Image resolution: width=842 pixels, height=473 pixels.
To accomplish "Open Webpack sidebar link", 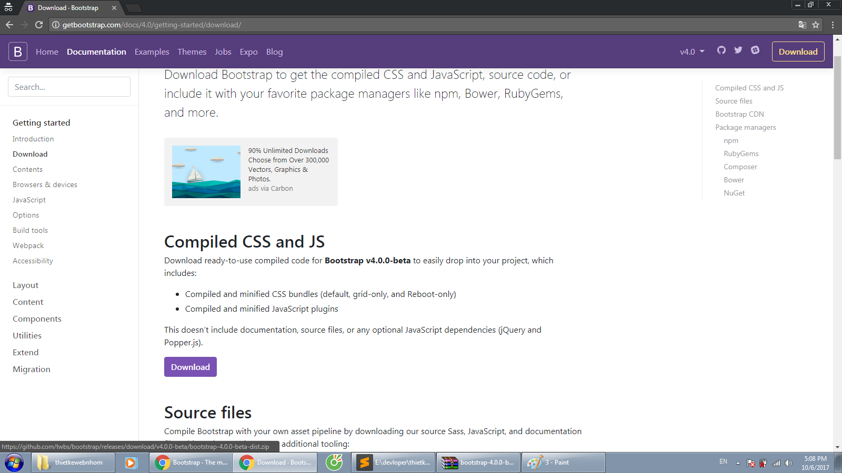I will pos(28,245).
